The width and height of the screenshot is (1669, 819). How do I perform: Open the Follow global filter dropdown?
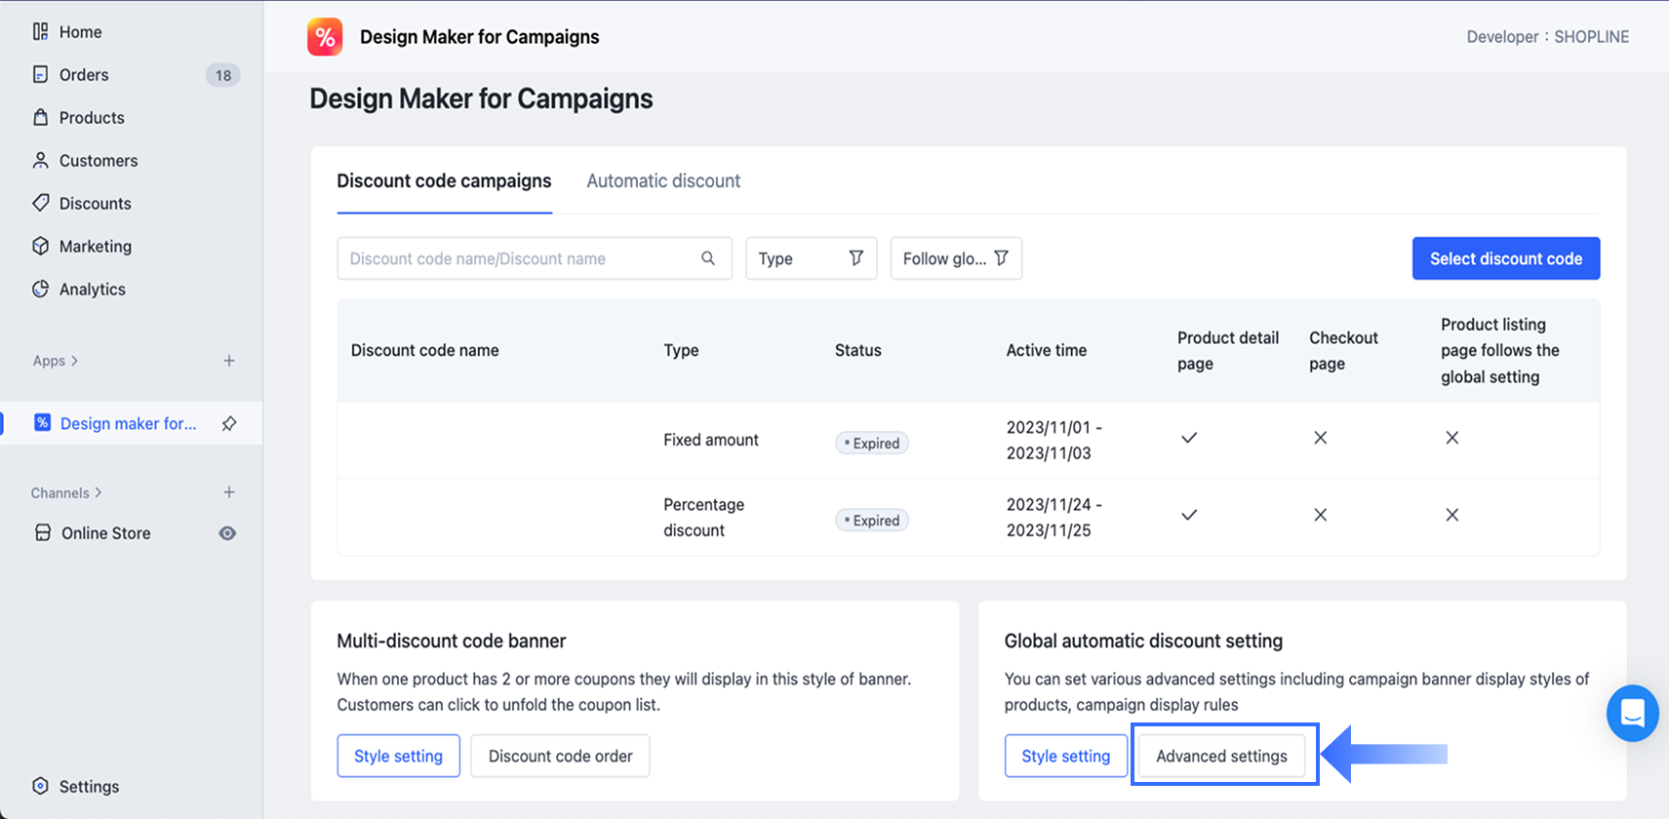[955, 258]
